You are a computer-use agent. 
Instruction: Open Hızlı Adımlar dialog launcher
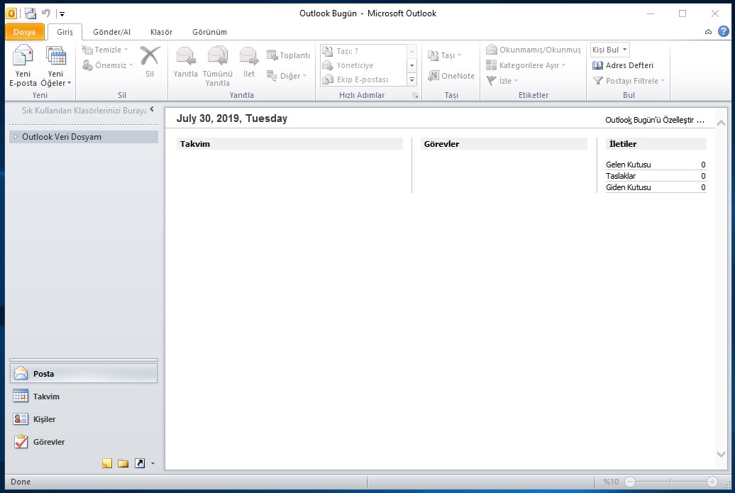pos(415,95)
